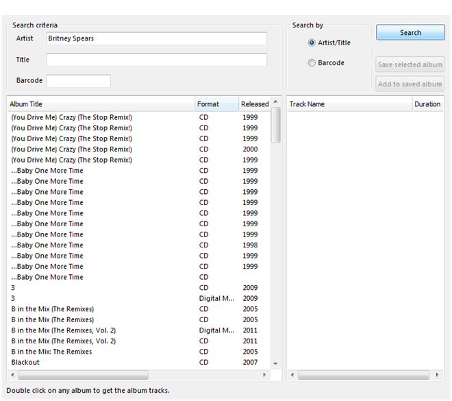
Task: Click the Save selected album button
Action: 410,64
